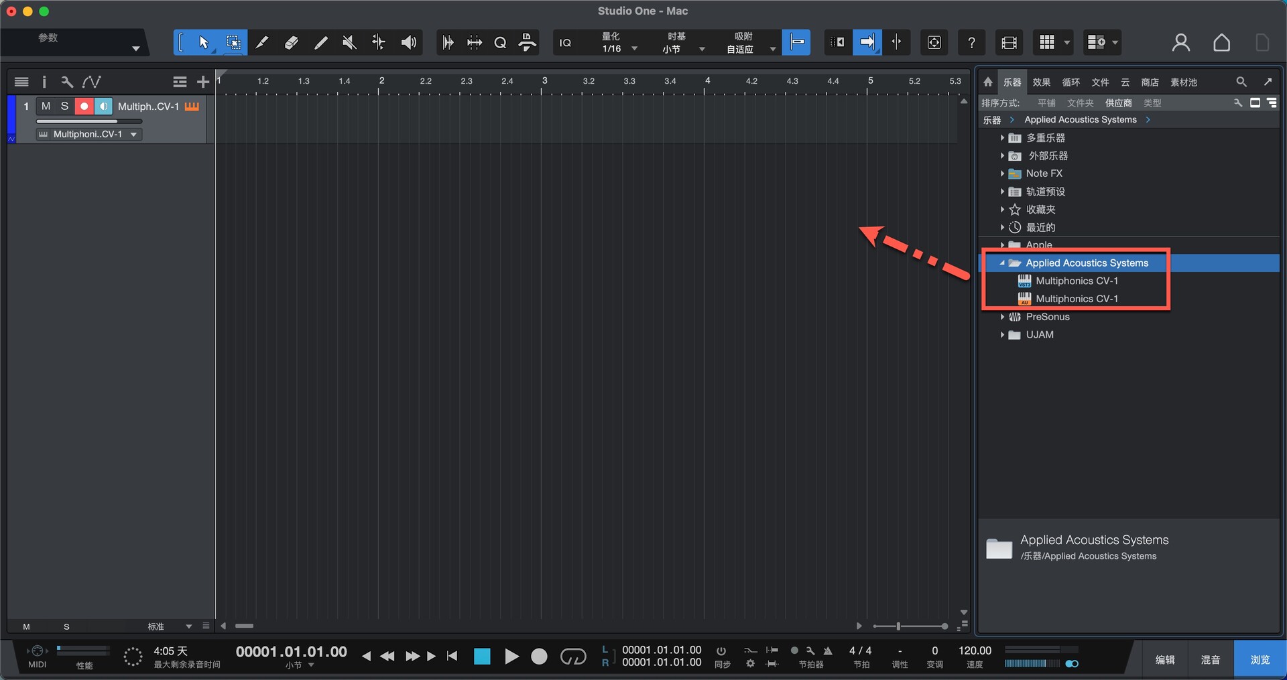The image size is (1287, 680).
Task: Toggle monitor on track 1
Action: coord(103,107)
